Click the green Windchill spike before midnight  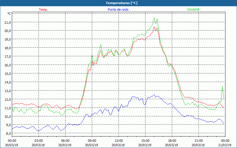pos(222,86)
